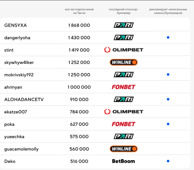Click the OLIMPBET logo next to ekatze007
Image resolution: width=194 pixels, height=170 pixels.
(123, 112)
